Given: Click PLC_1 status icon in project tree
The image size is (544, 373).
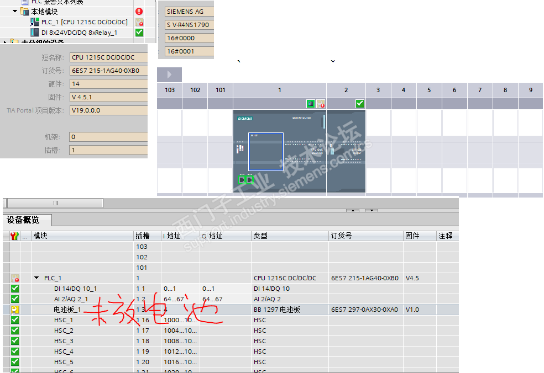Looking at the screenshot, I should coord(139,22).
